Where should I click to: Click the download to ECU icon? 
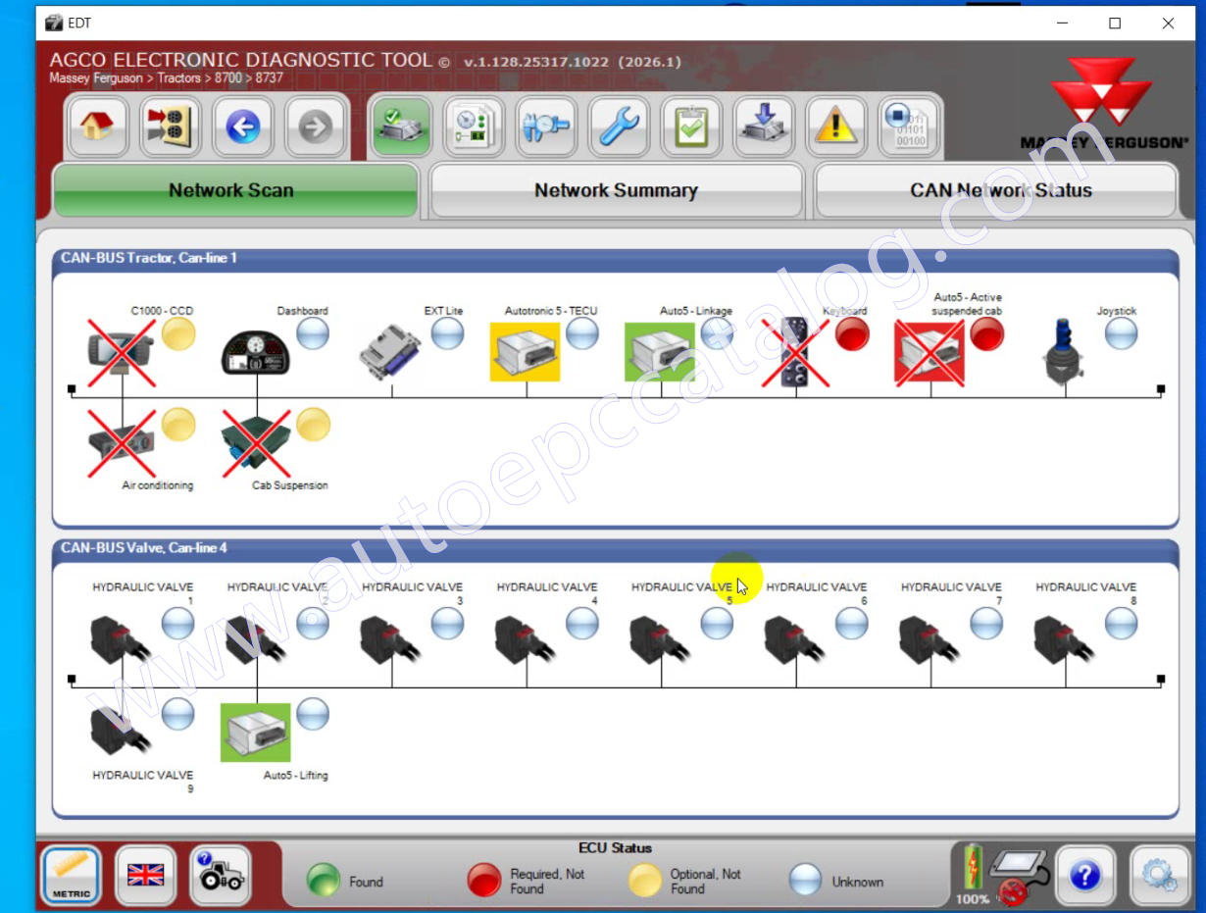point(764,127)
